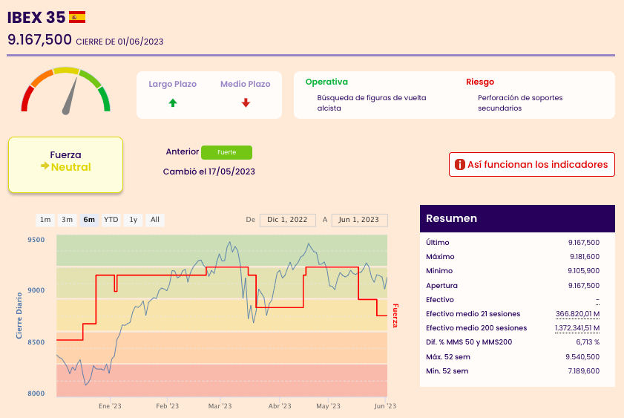Open Así funcionan los indicadores
624x418 pixels.
[x=532, y=164]
